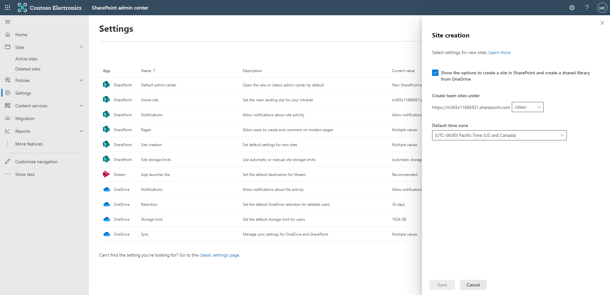Click SharePoint icon in Pages row
Image resolution: width=610 pixels, height=295 pixels.
pyautogui.click(x=106, y=130)
